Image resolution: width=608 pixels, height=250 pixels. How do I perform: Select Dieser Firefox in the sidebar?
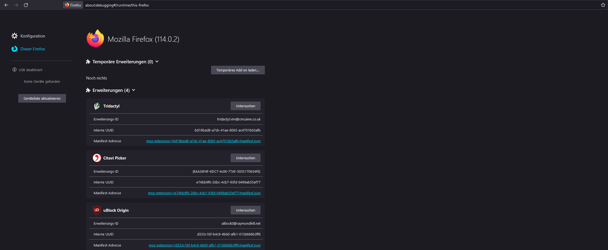33,49
